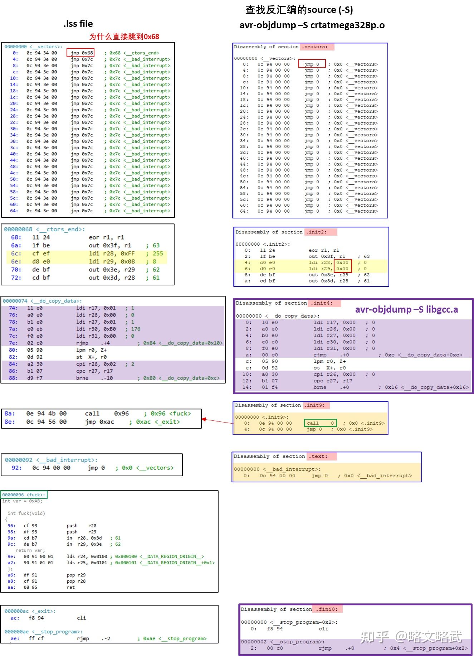
Task: Click the highlighted '.text:' section label
Action: [x=322, y=456]
